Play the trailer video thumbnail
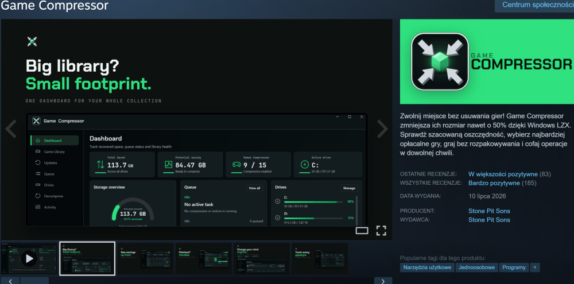Screen dimensions: 574x284 point(29,258)
